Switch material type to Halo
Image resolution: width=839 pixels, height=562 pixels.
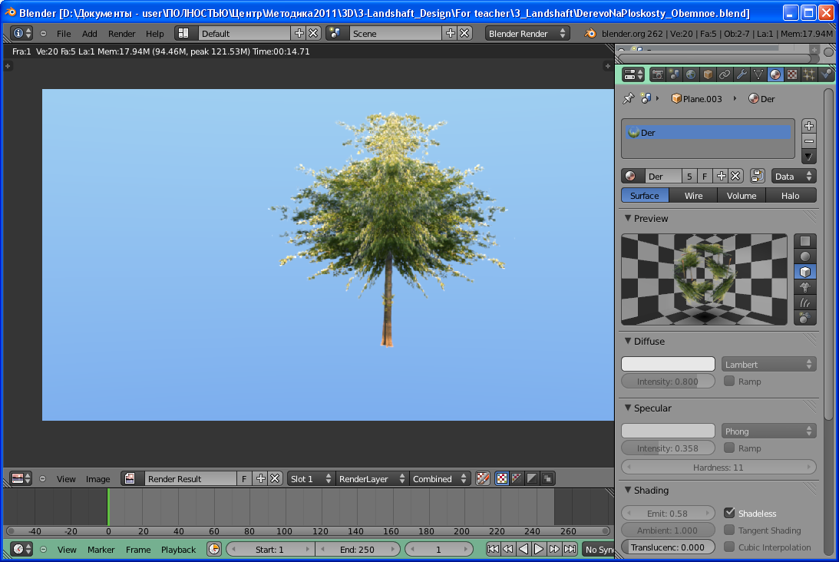[790, 195]
